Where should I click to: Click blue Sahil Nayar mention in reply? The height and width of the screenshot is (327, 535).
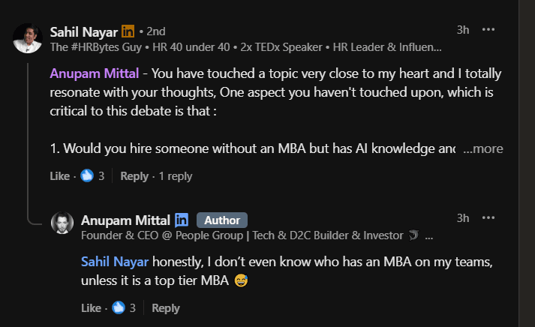pyautogui.click(x=116, y=262)
